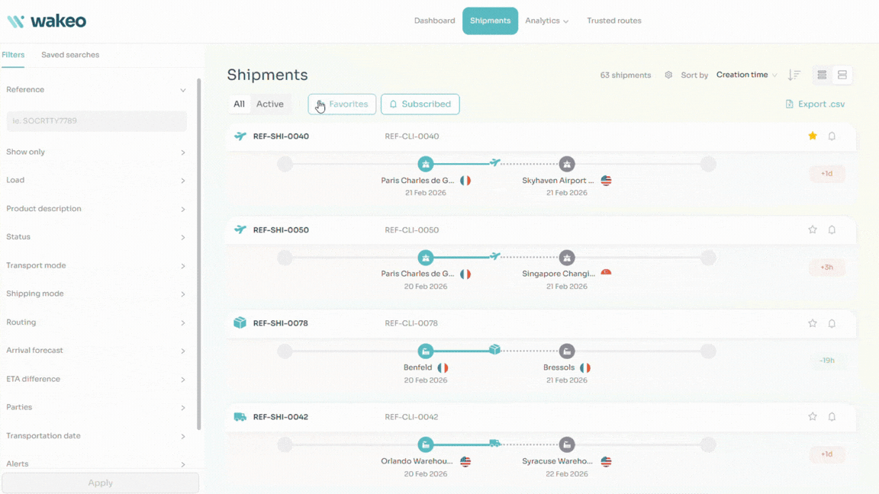Unfavorite REF-SHI-0040 using its yellow star
Viewport: 879px width, 494px height.
click(x=813, y=136)
